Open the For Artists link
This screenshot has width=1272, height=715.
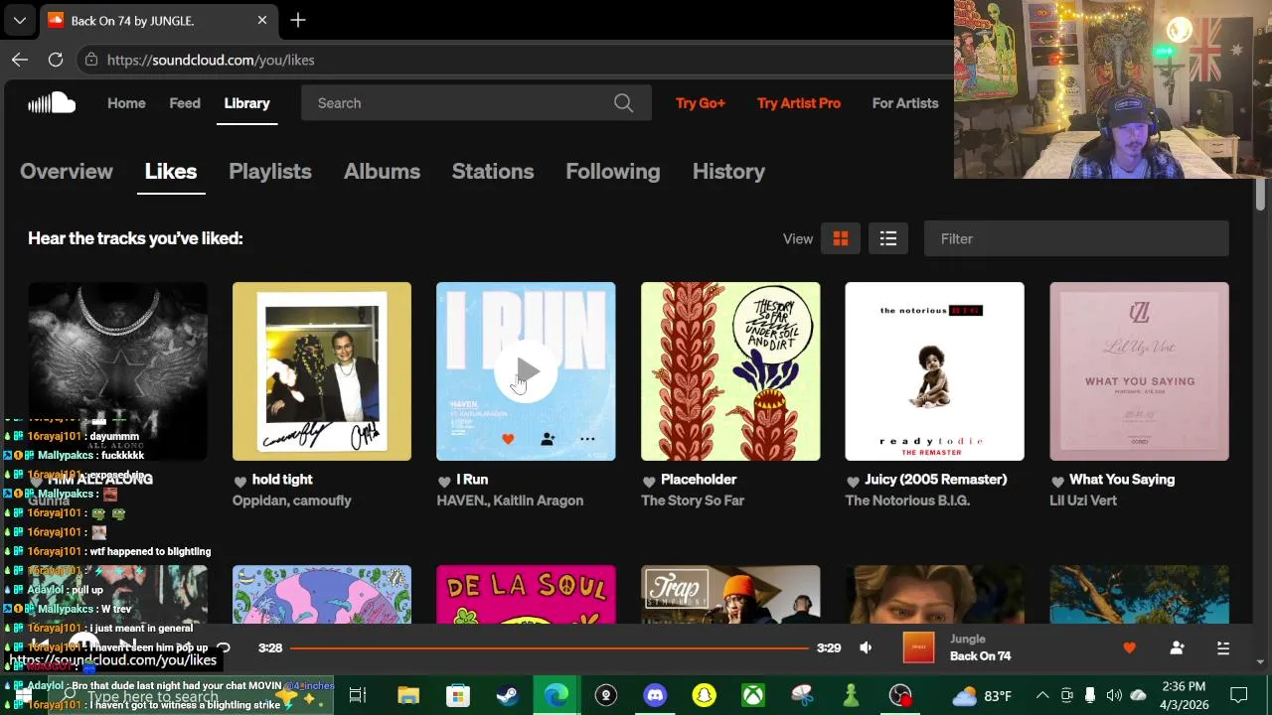tap(905, 103)
